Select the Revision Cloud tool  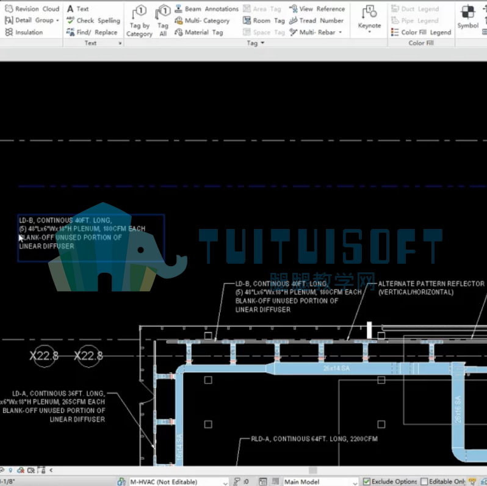(x=32, y=9)
